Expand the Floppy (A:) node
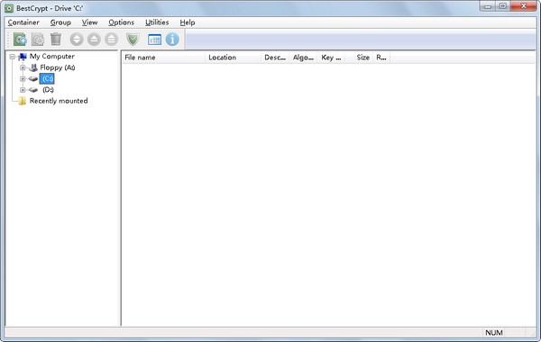The height and width of the screenshot is (342, 541). click(23, 67)
